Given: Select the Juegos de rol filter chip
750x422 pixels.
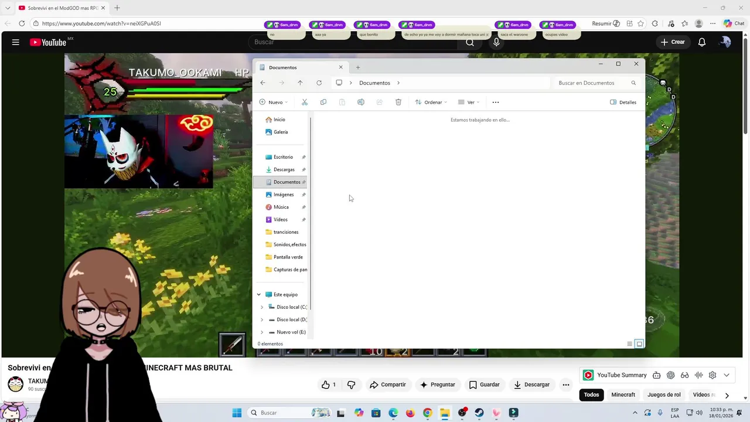Looking at the screenshot, I should click(664, 394).
